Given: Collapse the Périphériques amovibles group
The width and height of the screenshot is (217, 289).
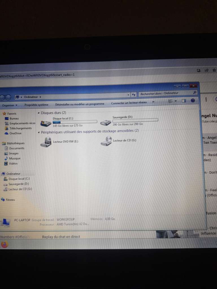Looking at the screenshot, I should pos(39,132).
